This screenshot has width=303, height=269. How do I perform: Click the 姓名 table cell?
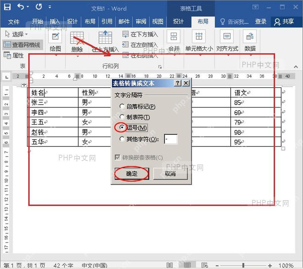pyautogui.click(x=53, y=93)
